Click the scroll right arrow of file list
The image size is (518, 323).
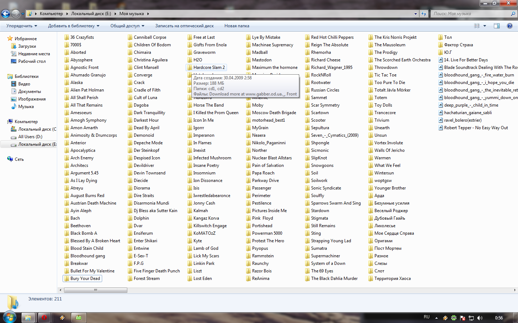coord(515,290)
